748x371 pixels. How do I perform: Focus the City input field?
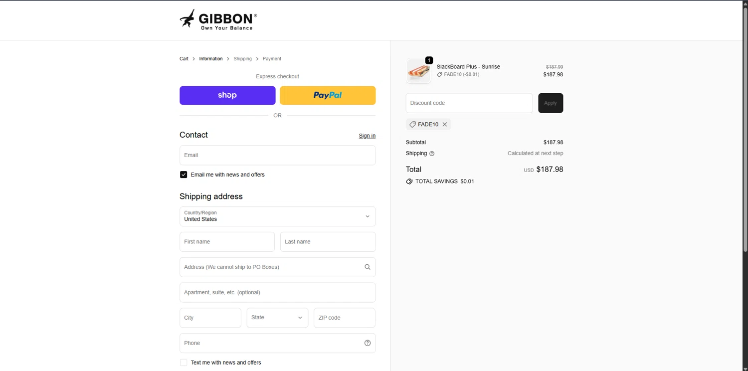click(x=210, y=318)
